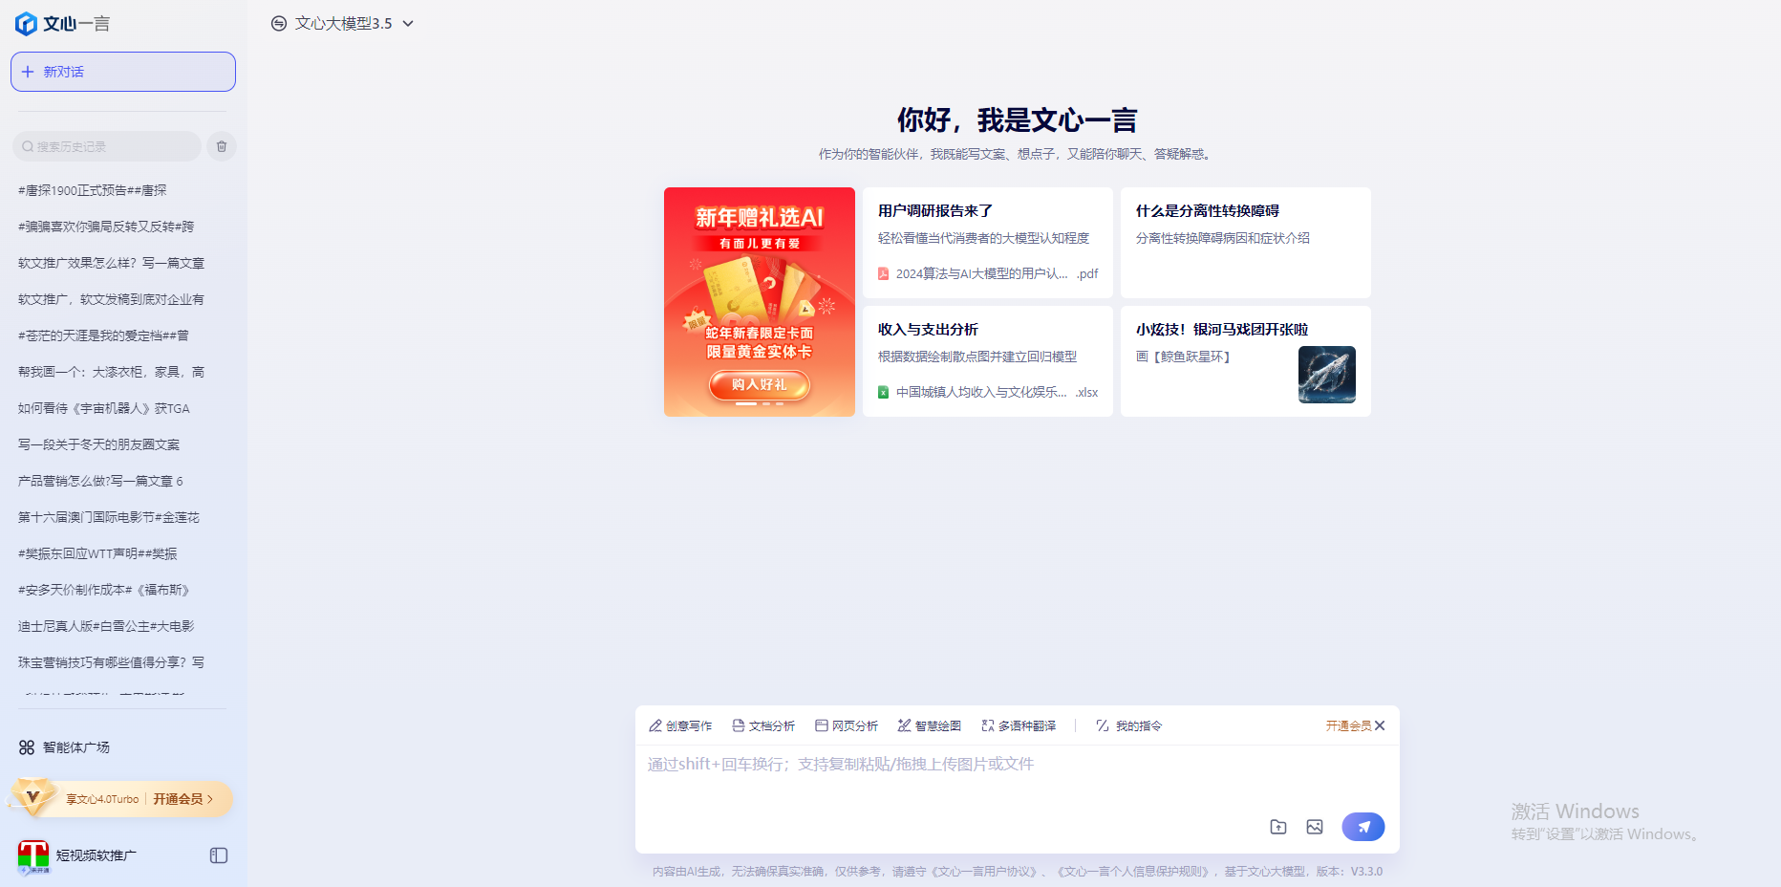Image resolution: width=1781 pixels, height=887 pixels.
Task: Click the 短视频软推广 user avatar
Action: [33, 855]
